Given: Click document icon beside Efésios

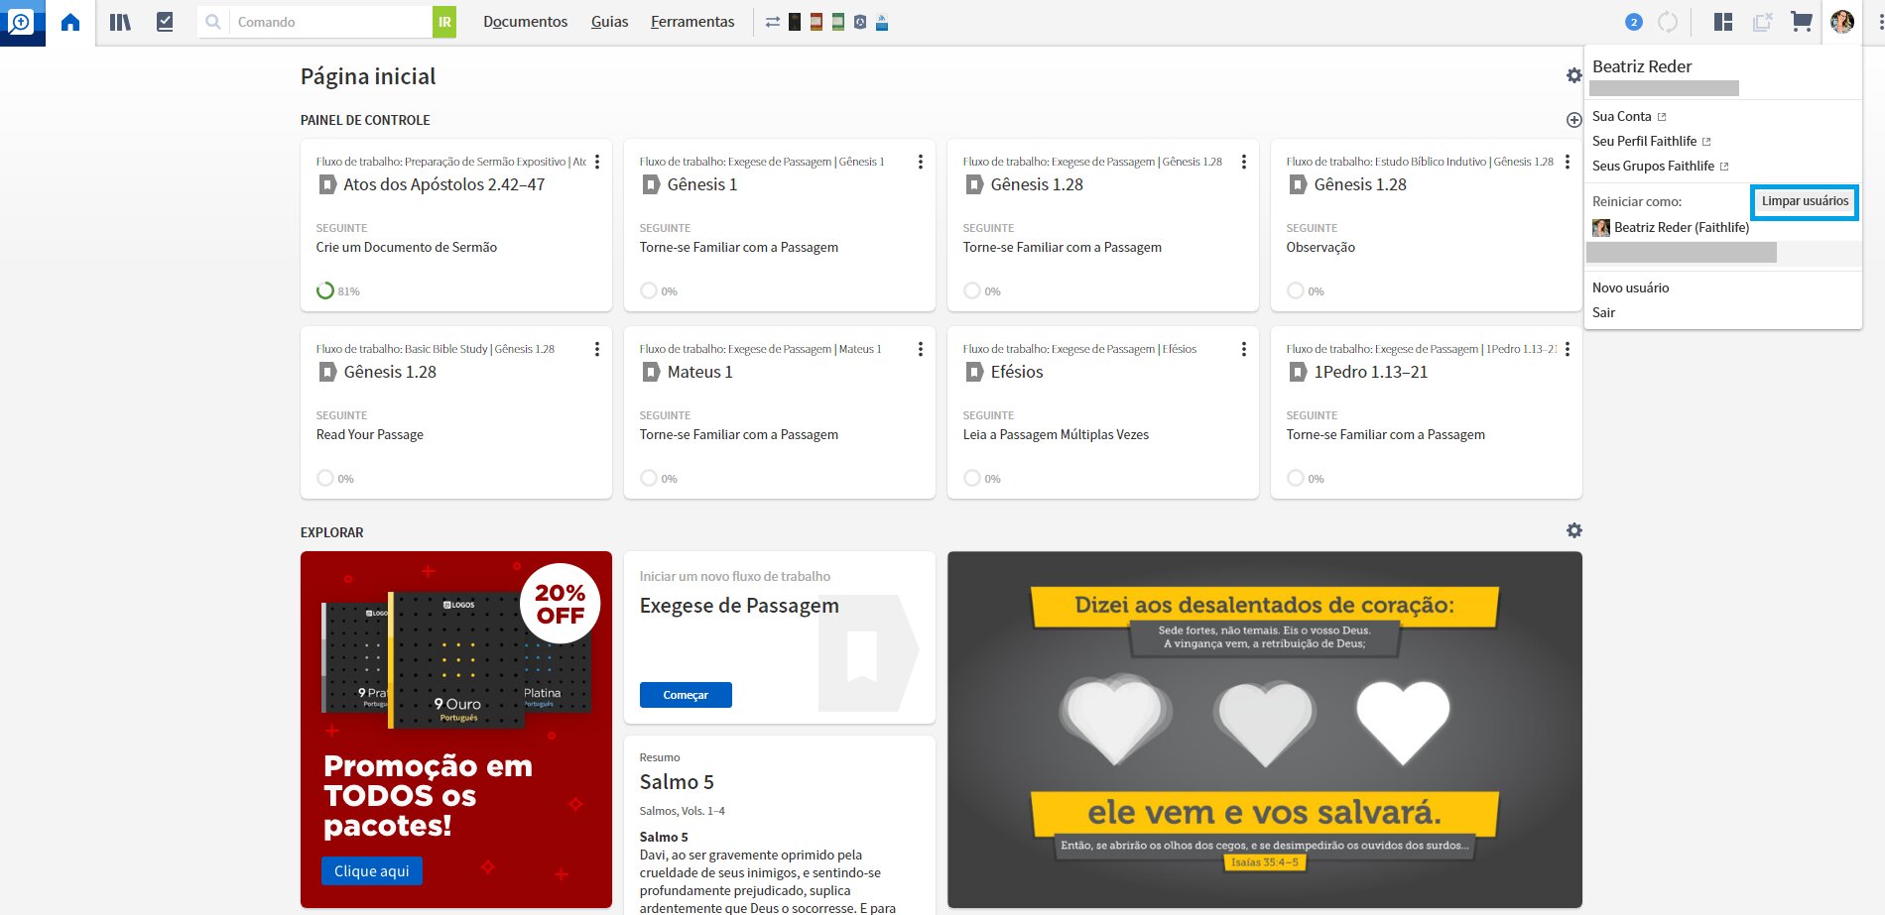Looking at the screenshot, I should [x=974, y=372].
